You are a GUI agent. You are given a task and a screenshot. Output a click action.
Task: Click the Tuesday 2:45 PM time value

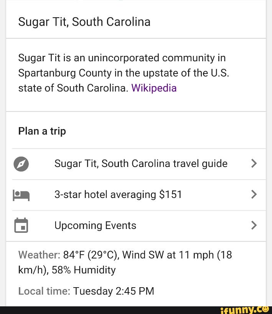point(114,291)
